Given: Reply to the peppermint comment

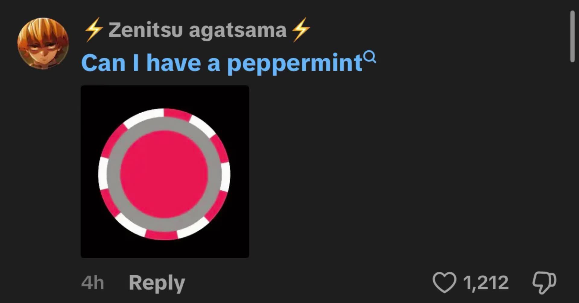Looking at the screenshot, I should tap(157, 283).
